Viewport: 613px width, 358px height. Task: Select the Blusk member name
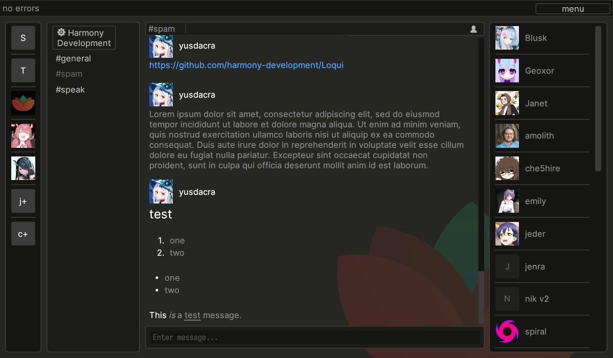(536, 38)
